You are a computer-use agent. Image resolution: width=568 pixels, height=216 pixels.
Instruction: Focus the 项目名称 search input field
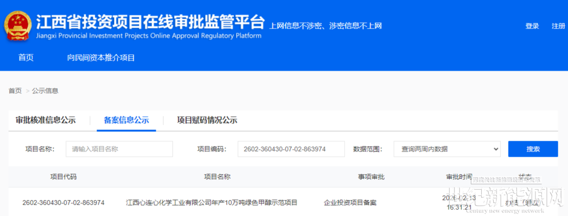click(119, 149)
